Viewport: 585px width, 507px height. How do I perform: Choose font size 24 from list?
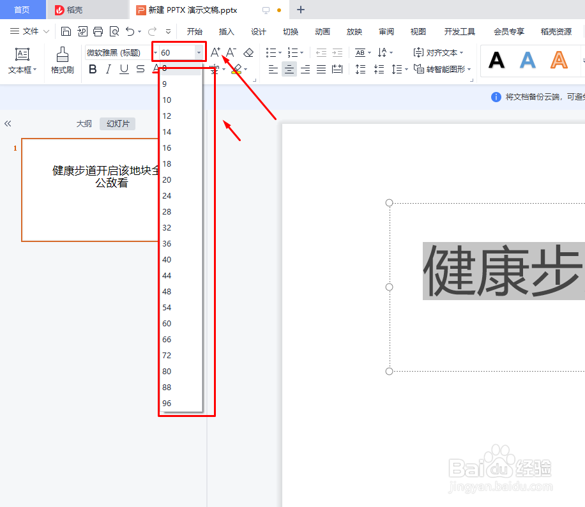(181, 196)
